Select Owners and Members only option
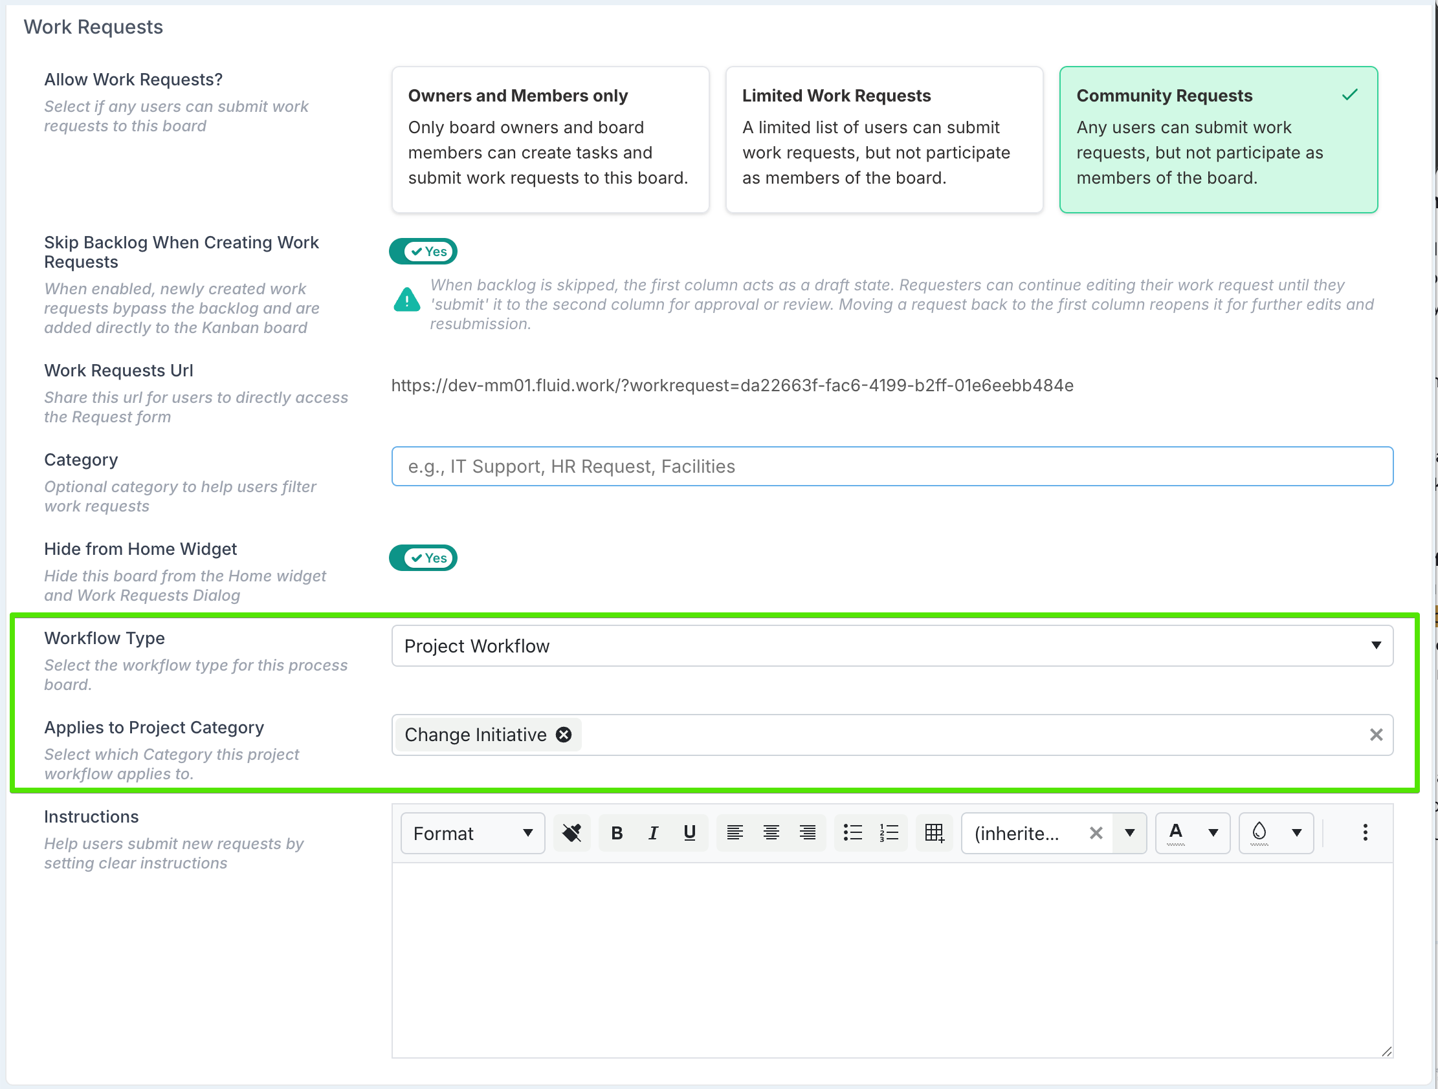The height and width of the screenshot is (1089, 1438). pos(550,139)
